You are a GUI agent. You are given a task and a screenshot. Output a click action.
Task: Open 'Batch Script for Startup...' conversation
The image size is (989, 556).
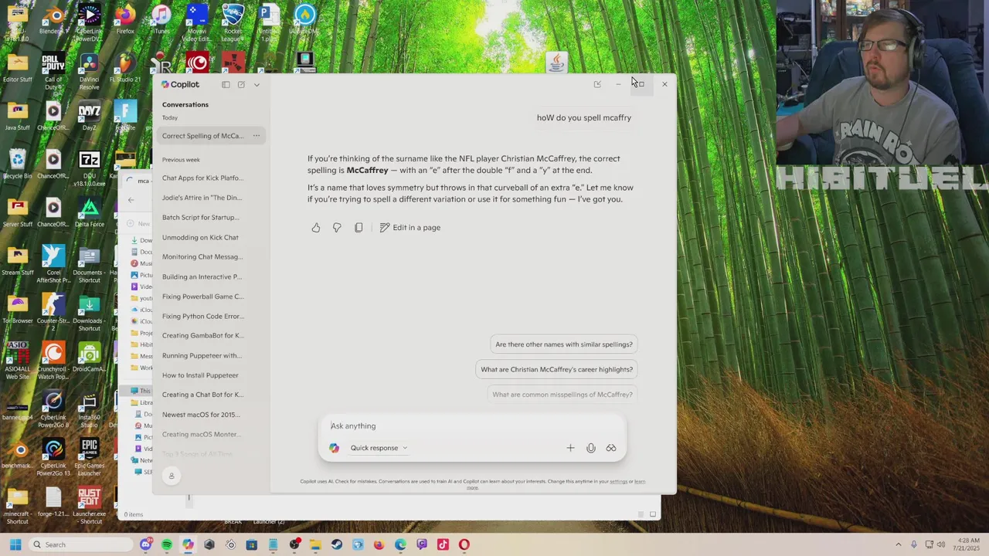click(201, 218)
